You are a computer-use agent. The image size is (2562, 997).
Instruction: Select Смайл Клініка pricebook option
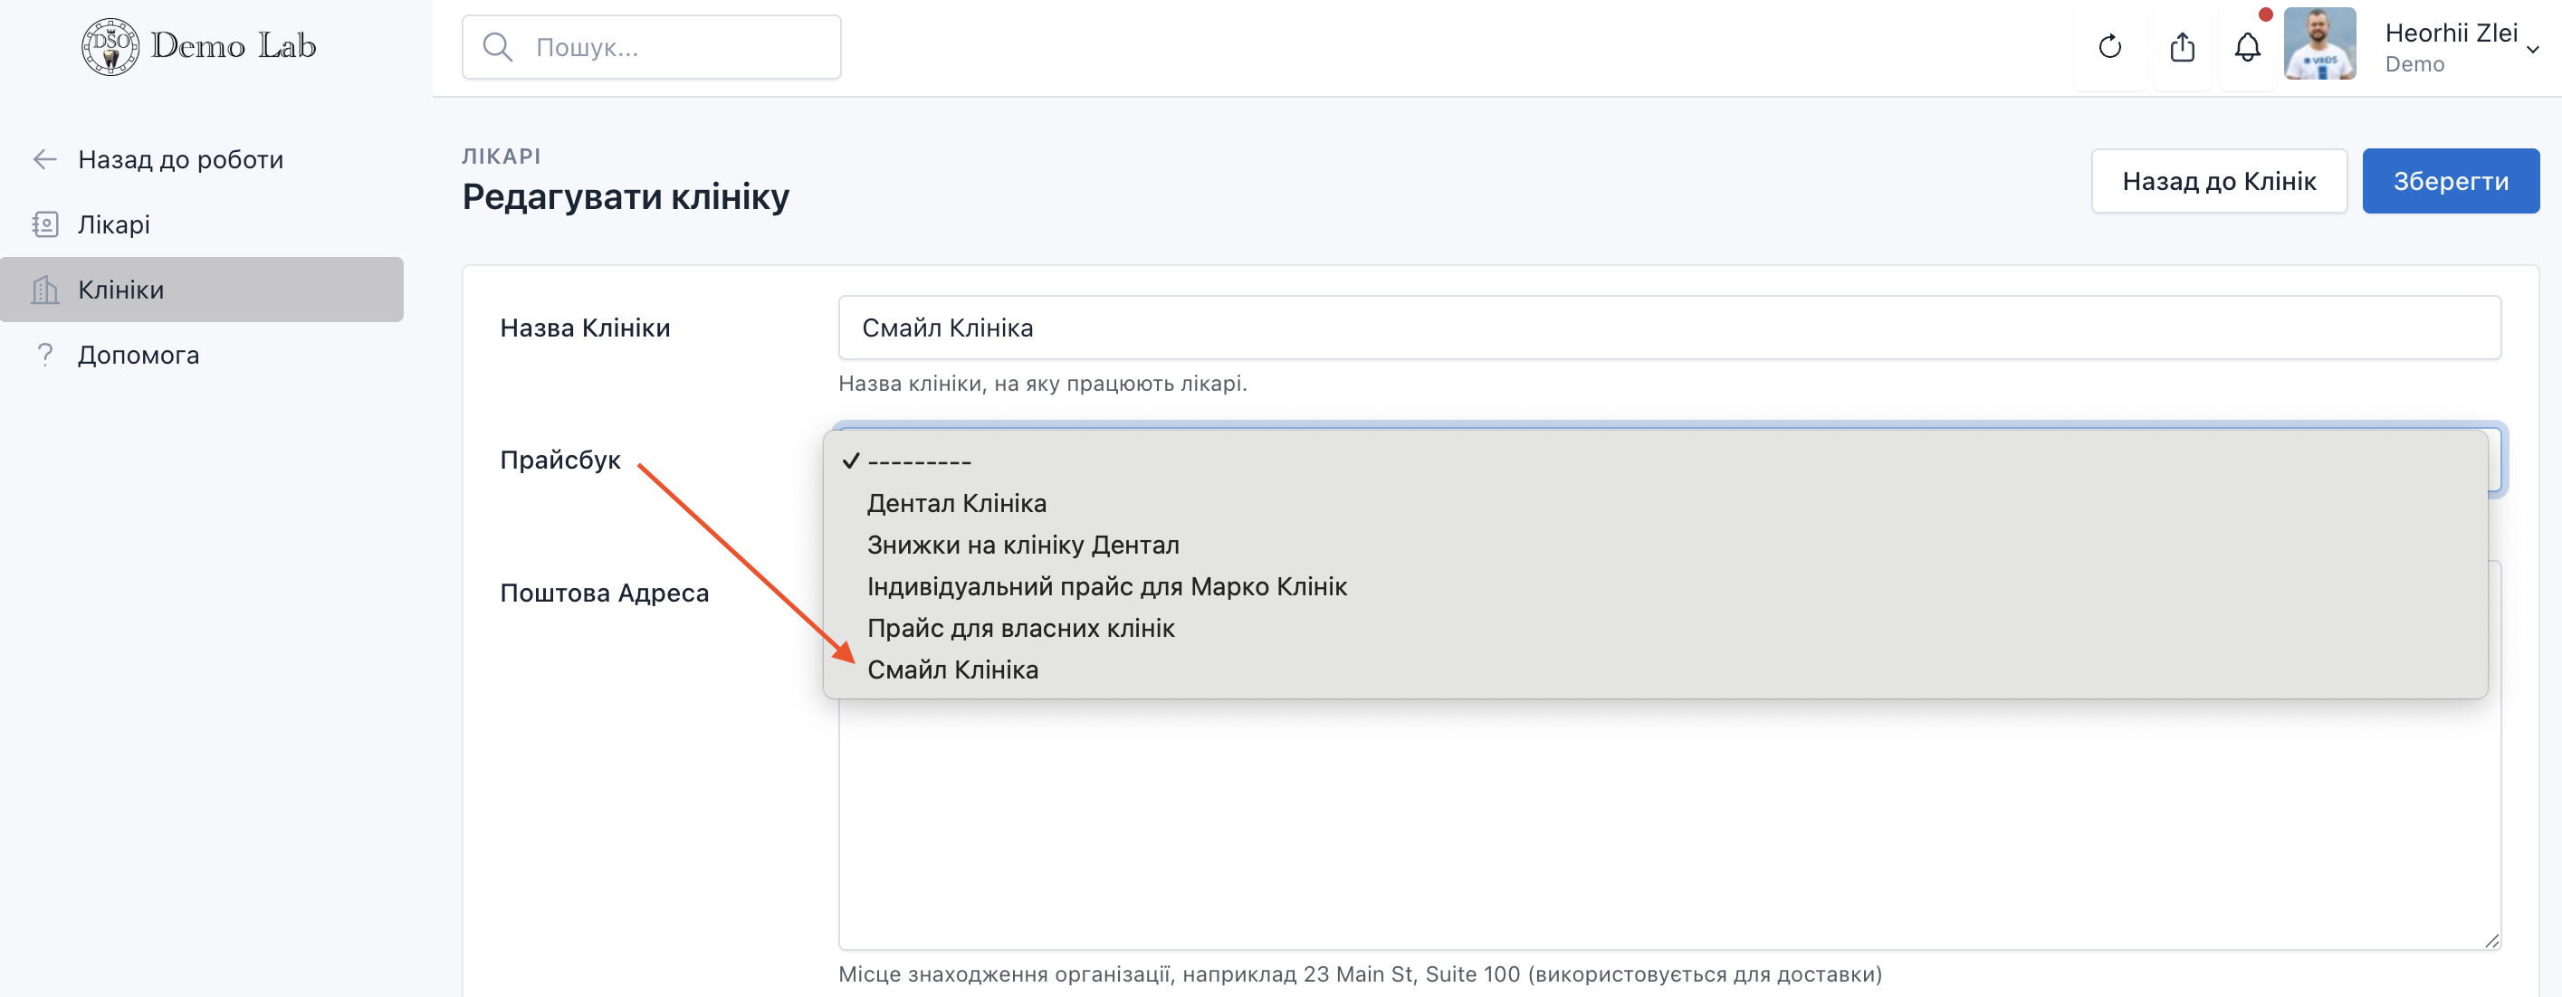tap(951, 670)
